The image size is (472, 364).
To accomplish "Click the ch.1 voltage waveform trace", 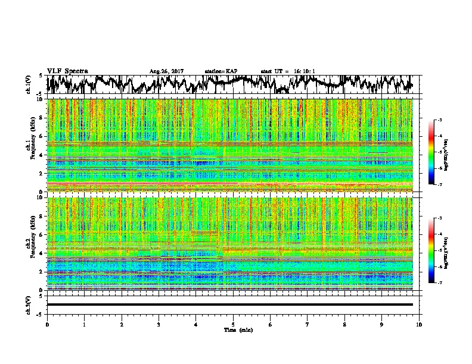I will (230, 84).
